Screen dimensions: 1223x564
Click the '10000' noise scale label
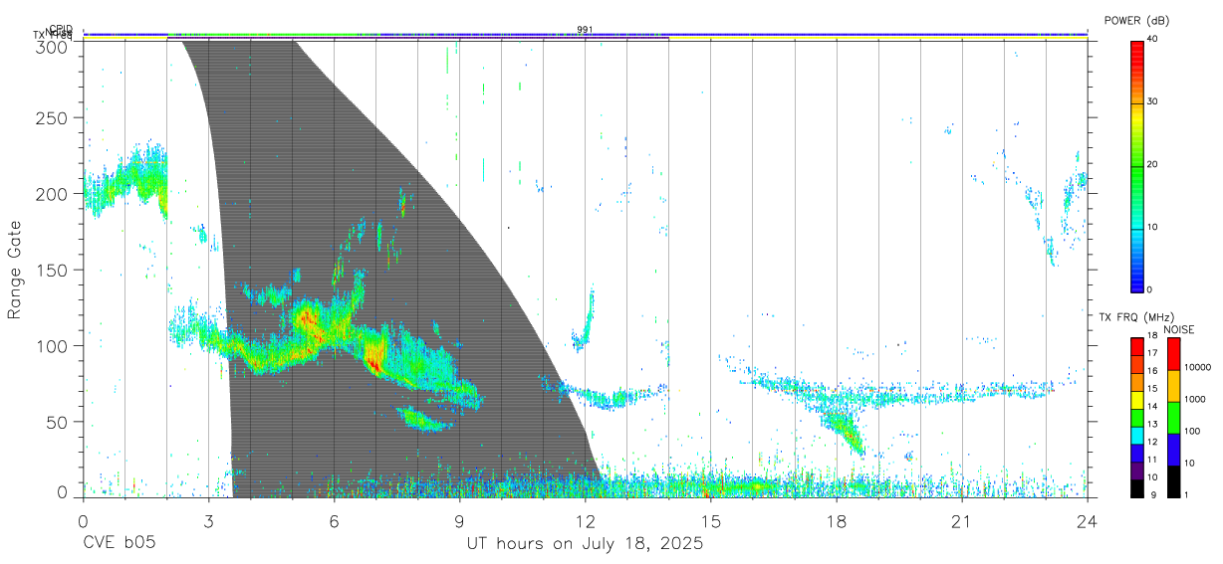tap(1197, 367)
